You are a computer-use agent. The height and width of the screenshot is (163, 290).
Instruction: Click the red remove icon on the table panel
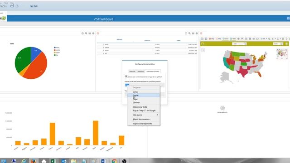pos(98,34)
